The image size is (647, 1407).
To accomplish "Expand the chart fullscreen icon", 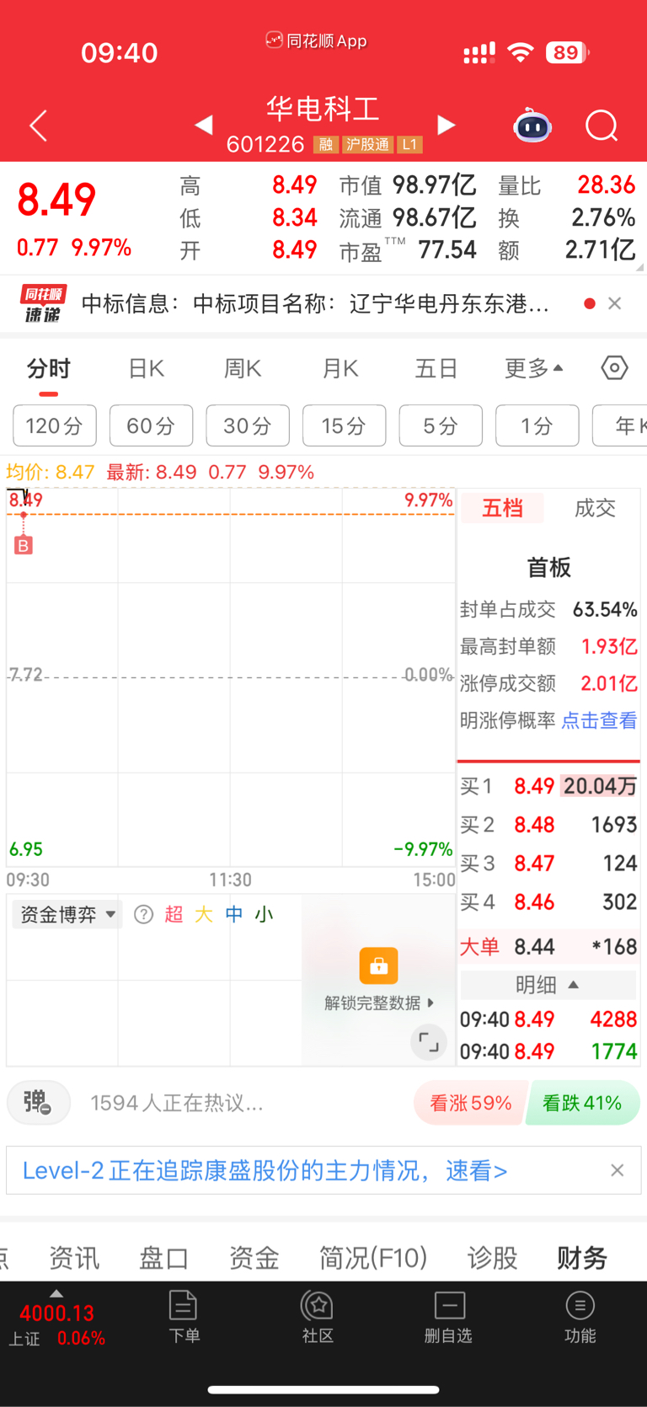I will (x=429, y=1042).
